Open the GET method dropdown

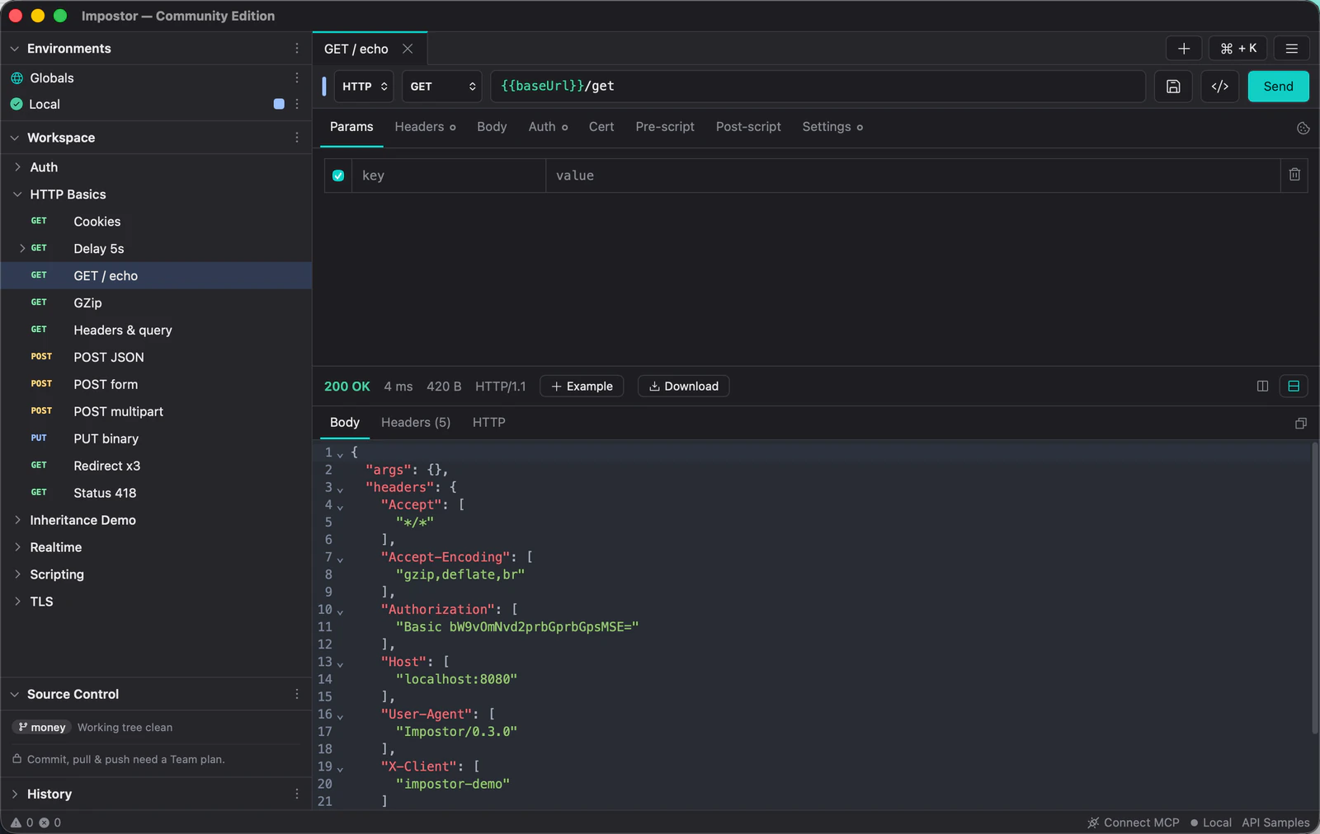click(442, 87)
